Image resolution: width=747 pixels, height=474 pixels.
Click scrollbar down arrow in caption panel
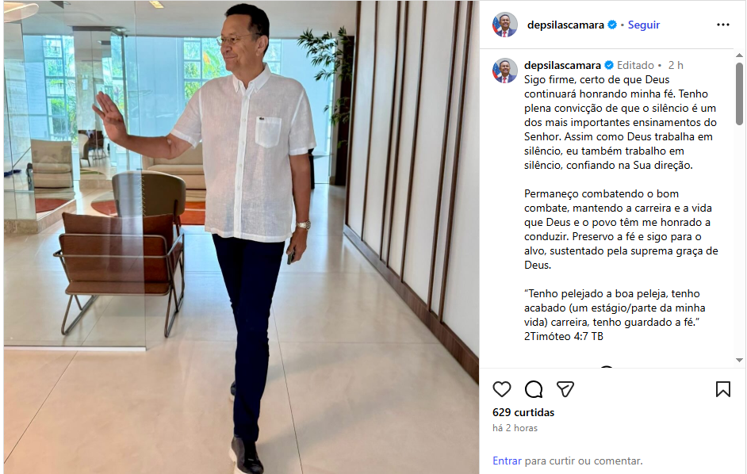(739, 360)
